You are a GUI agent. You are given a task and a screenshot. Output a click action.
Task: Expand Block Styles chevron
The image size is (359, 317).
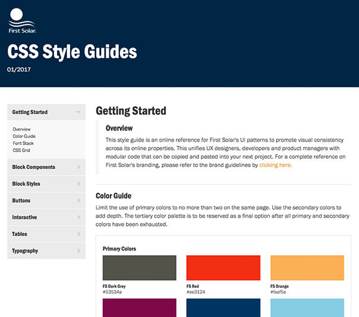(79, 184)
